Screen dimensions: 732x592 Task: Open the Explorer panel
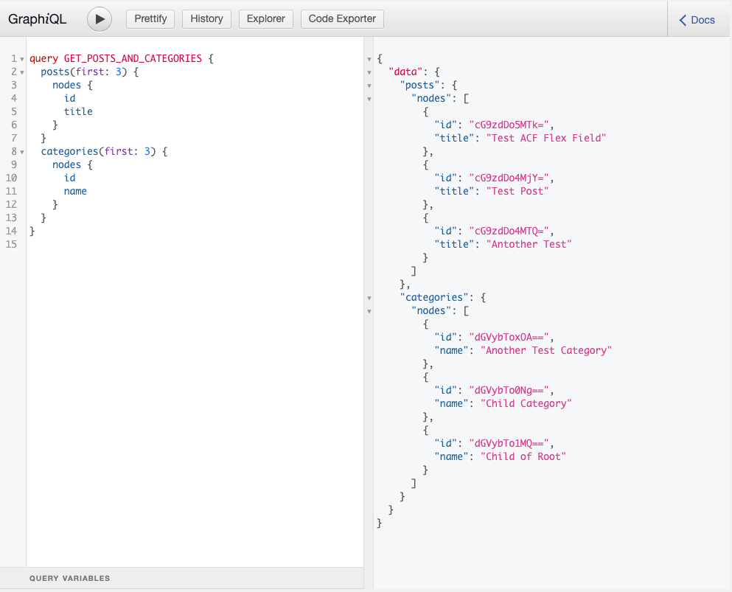[265, 19]
